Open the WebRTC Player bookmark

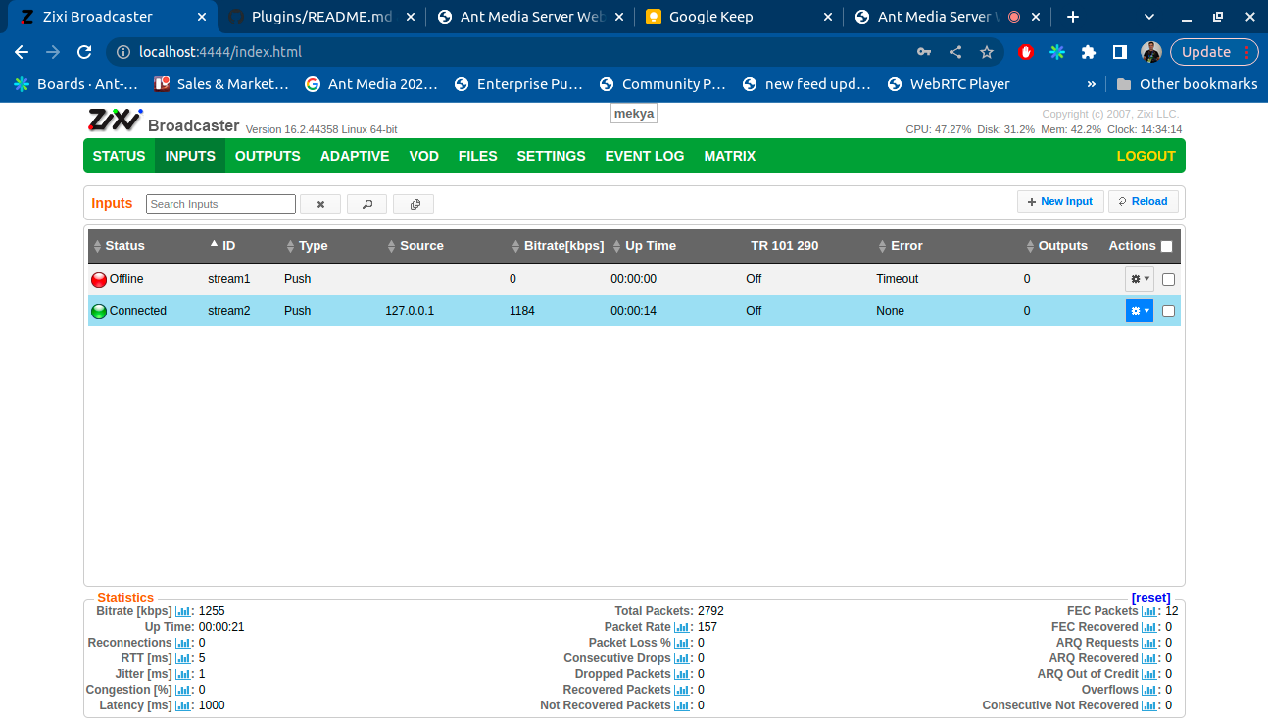pyautogui.click(x=948, y=84)
